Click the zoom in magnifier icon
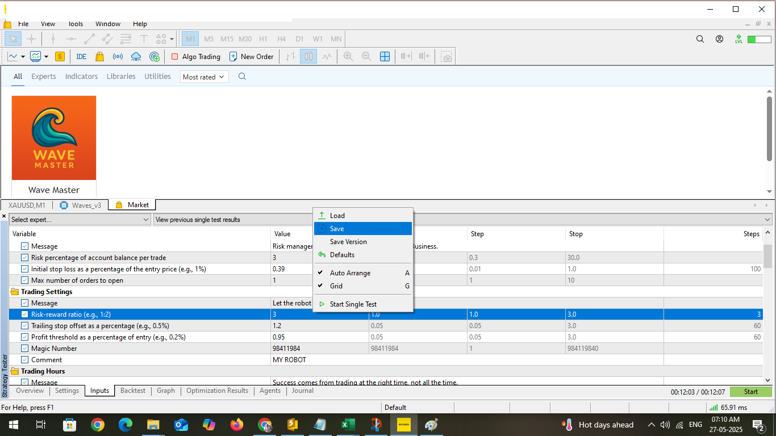Viewport: 776px width, 436px height. click(x=348, y=57)
